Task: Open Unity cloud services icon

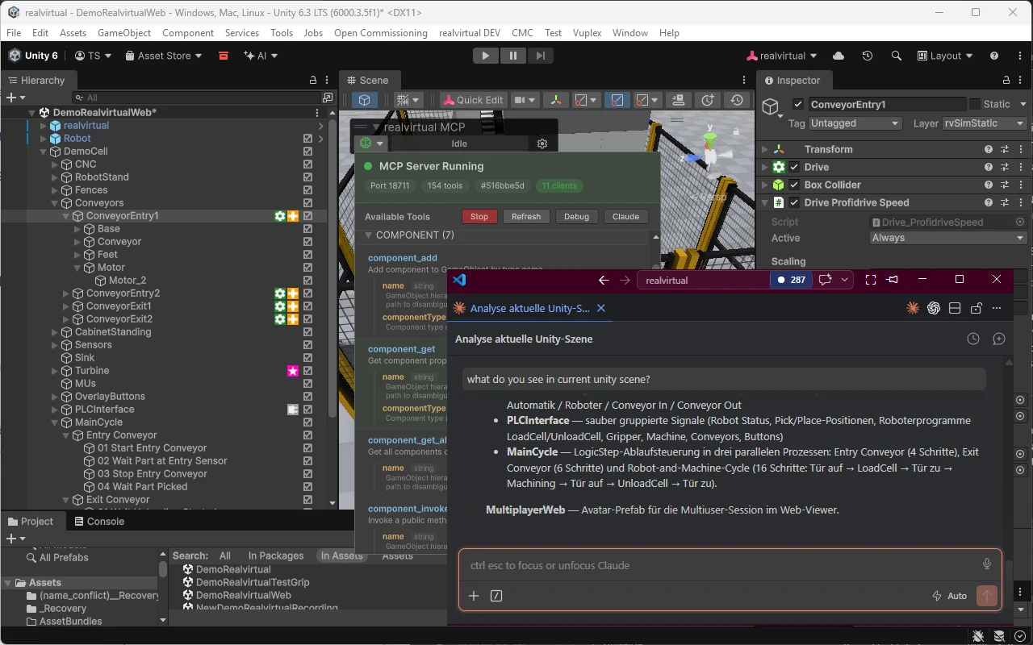Action: tap(838, 56)
